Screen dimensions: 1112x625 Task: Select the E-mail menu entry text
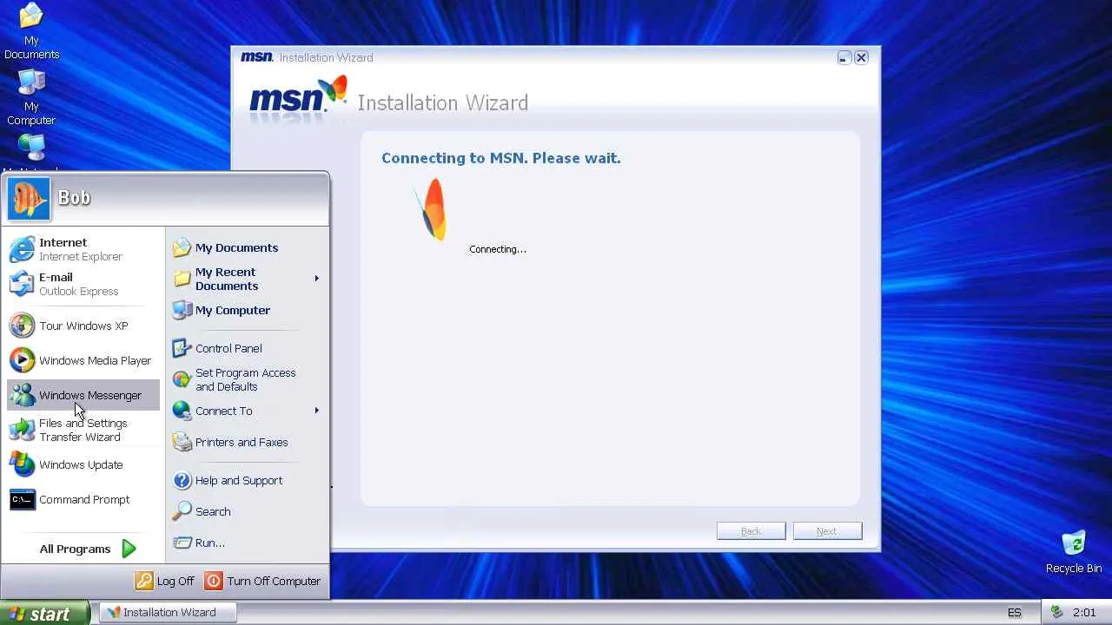tap(56, 277)
